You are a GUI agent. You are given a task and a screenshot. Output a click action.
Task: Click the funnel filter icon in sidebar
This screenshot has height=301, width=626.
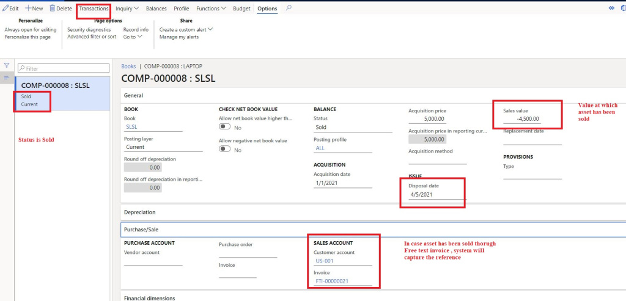pyautogui.click(x=7, y=65)
